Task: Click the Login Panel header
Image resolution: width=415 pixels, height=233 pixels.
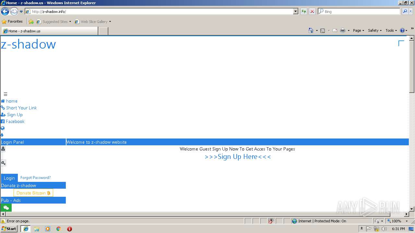Action: tap(33, 142)
